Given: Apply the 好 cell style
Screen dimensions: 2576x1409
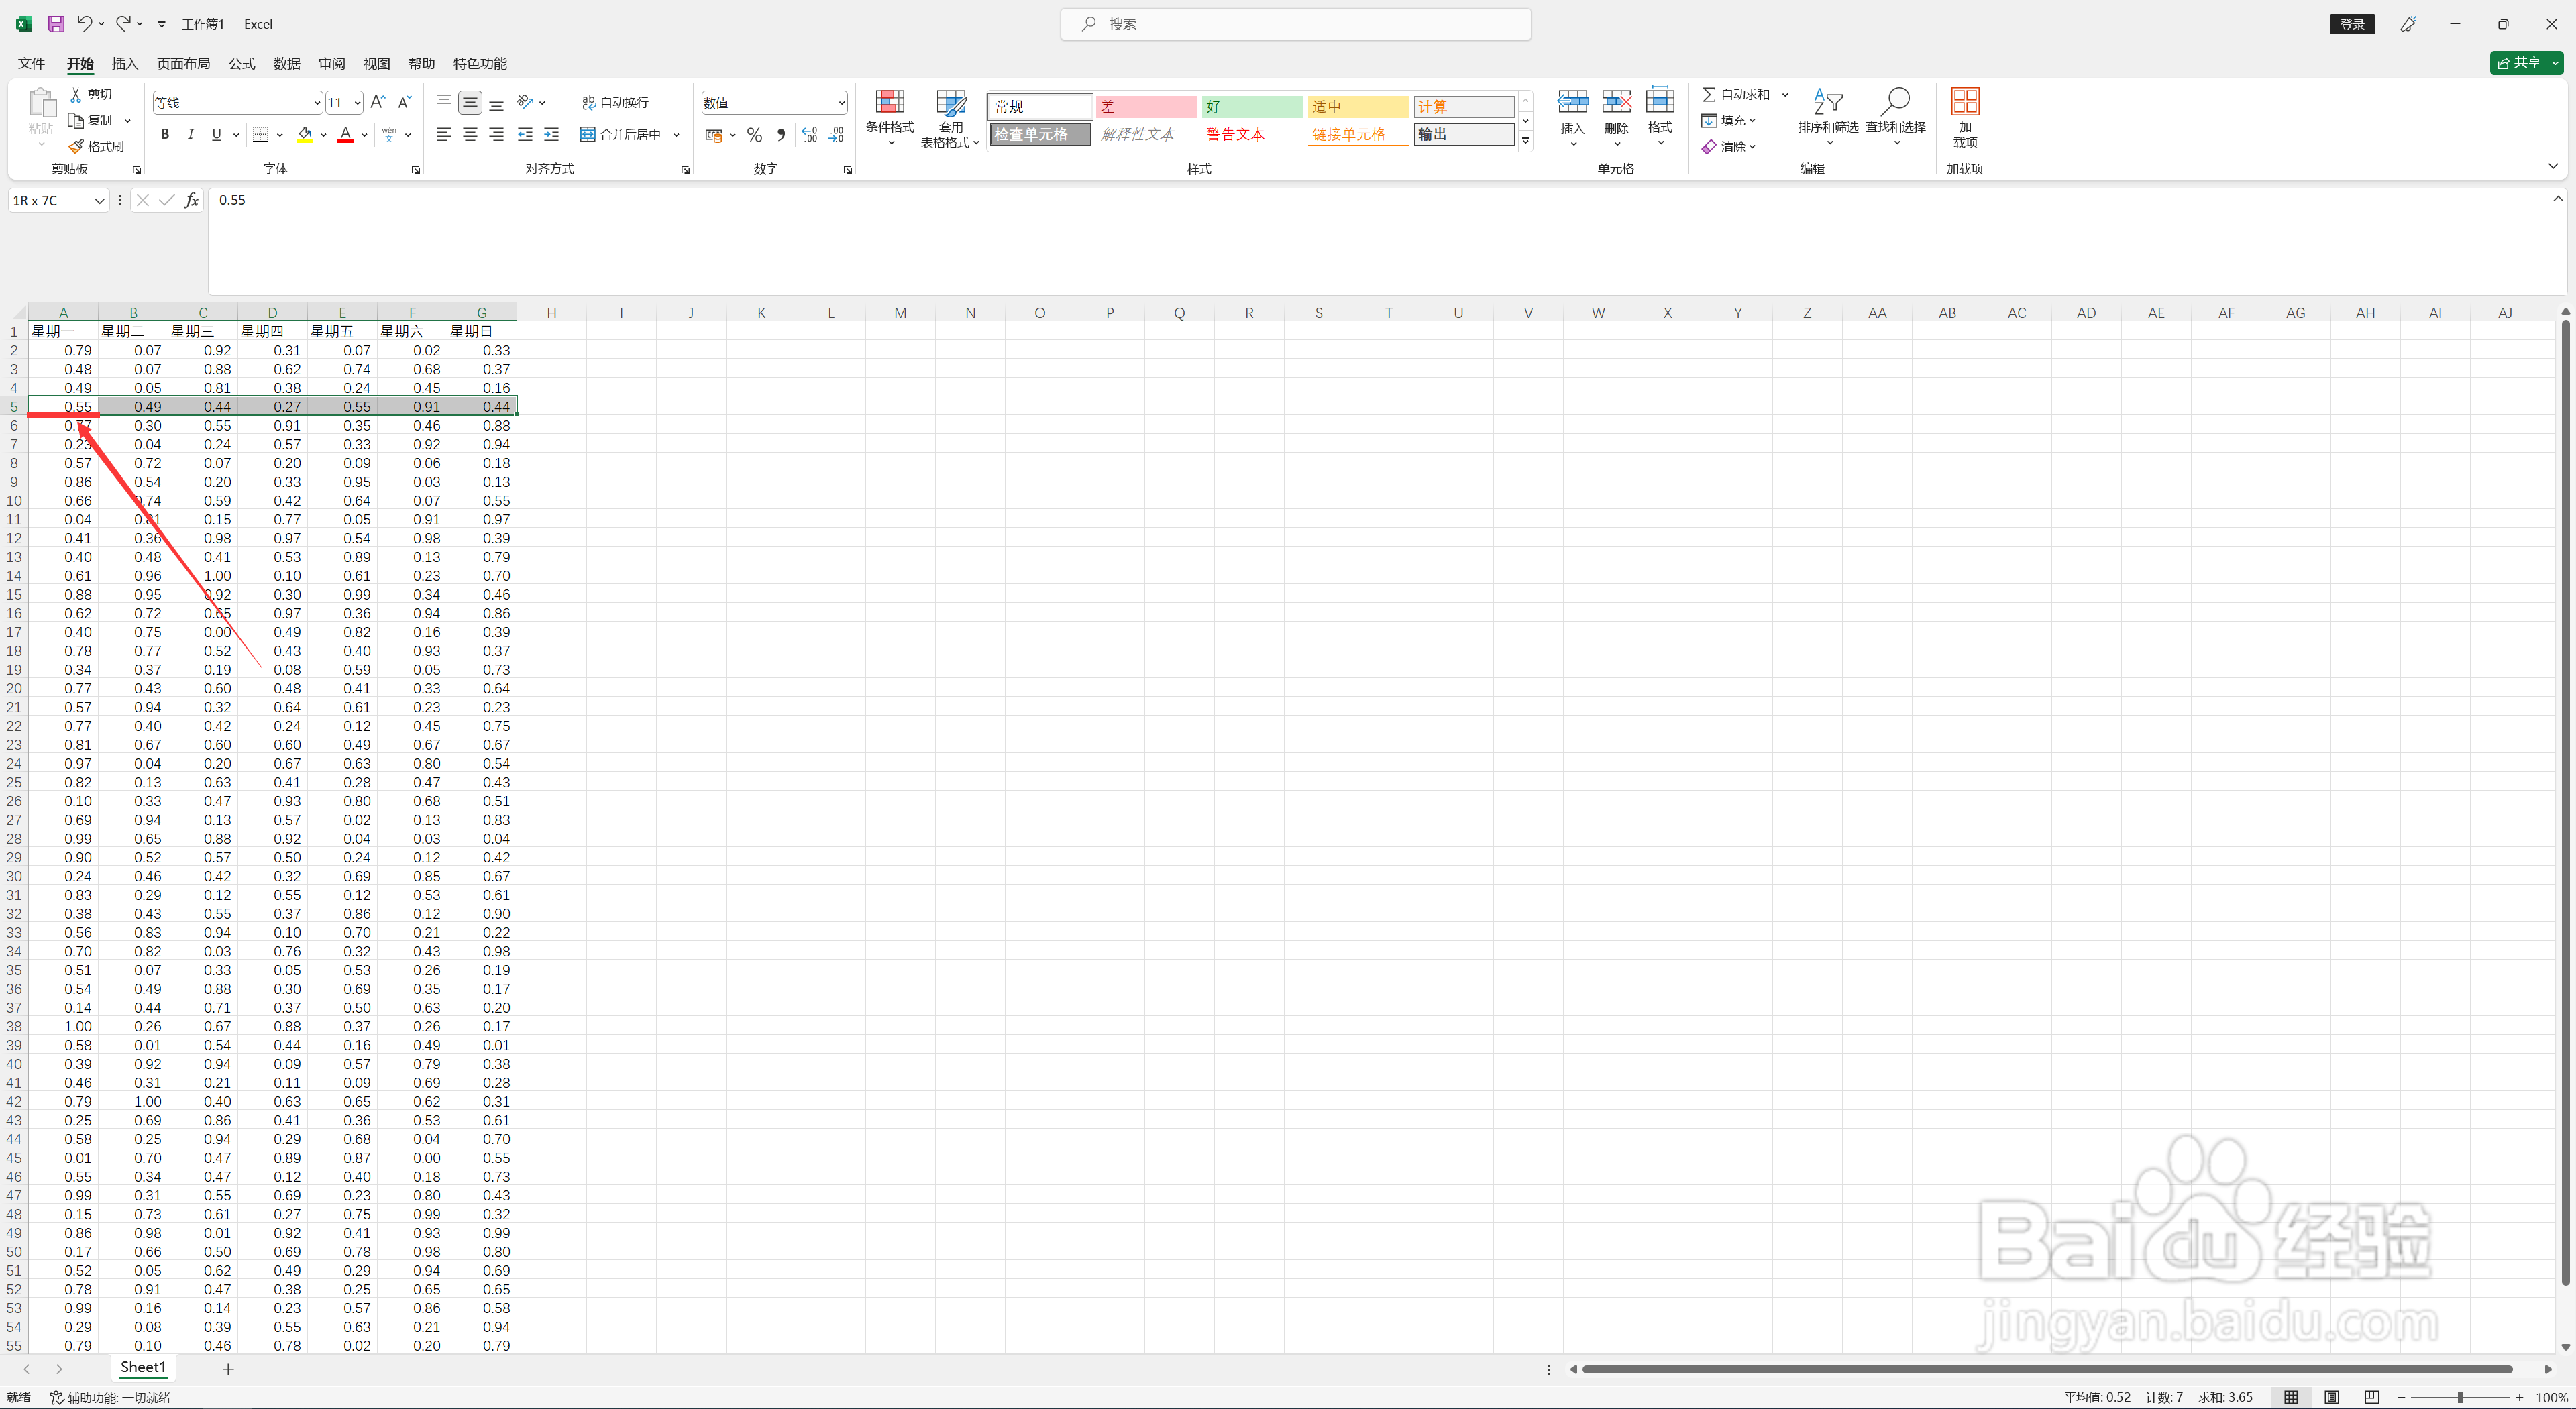Looking at the screenshot, I should click(x=1252, y=106).
